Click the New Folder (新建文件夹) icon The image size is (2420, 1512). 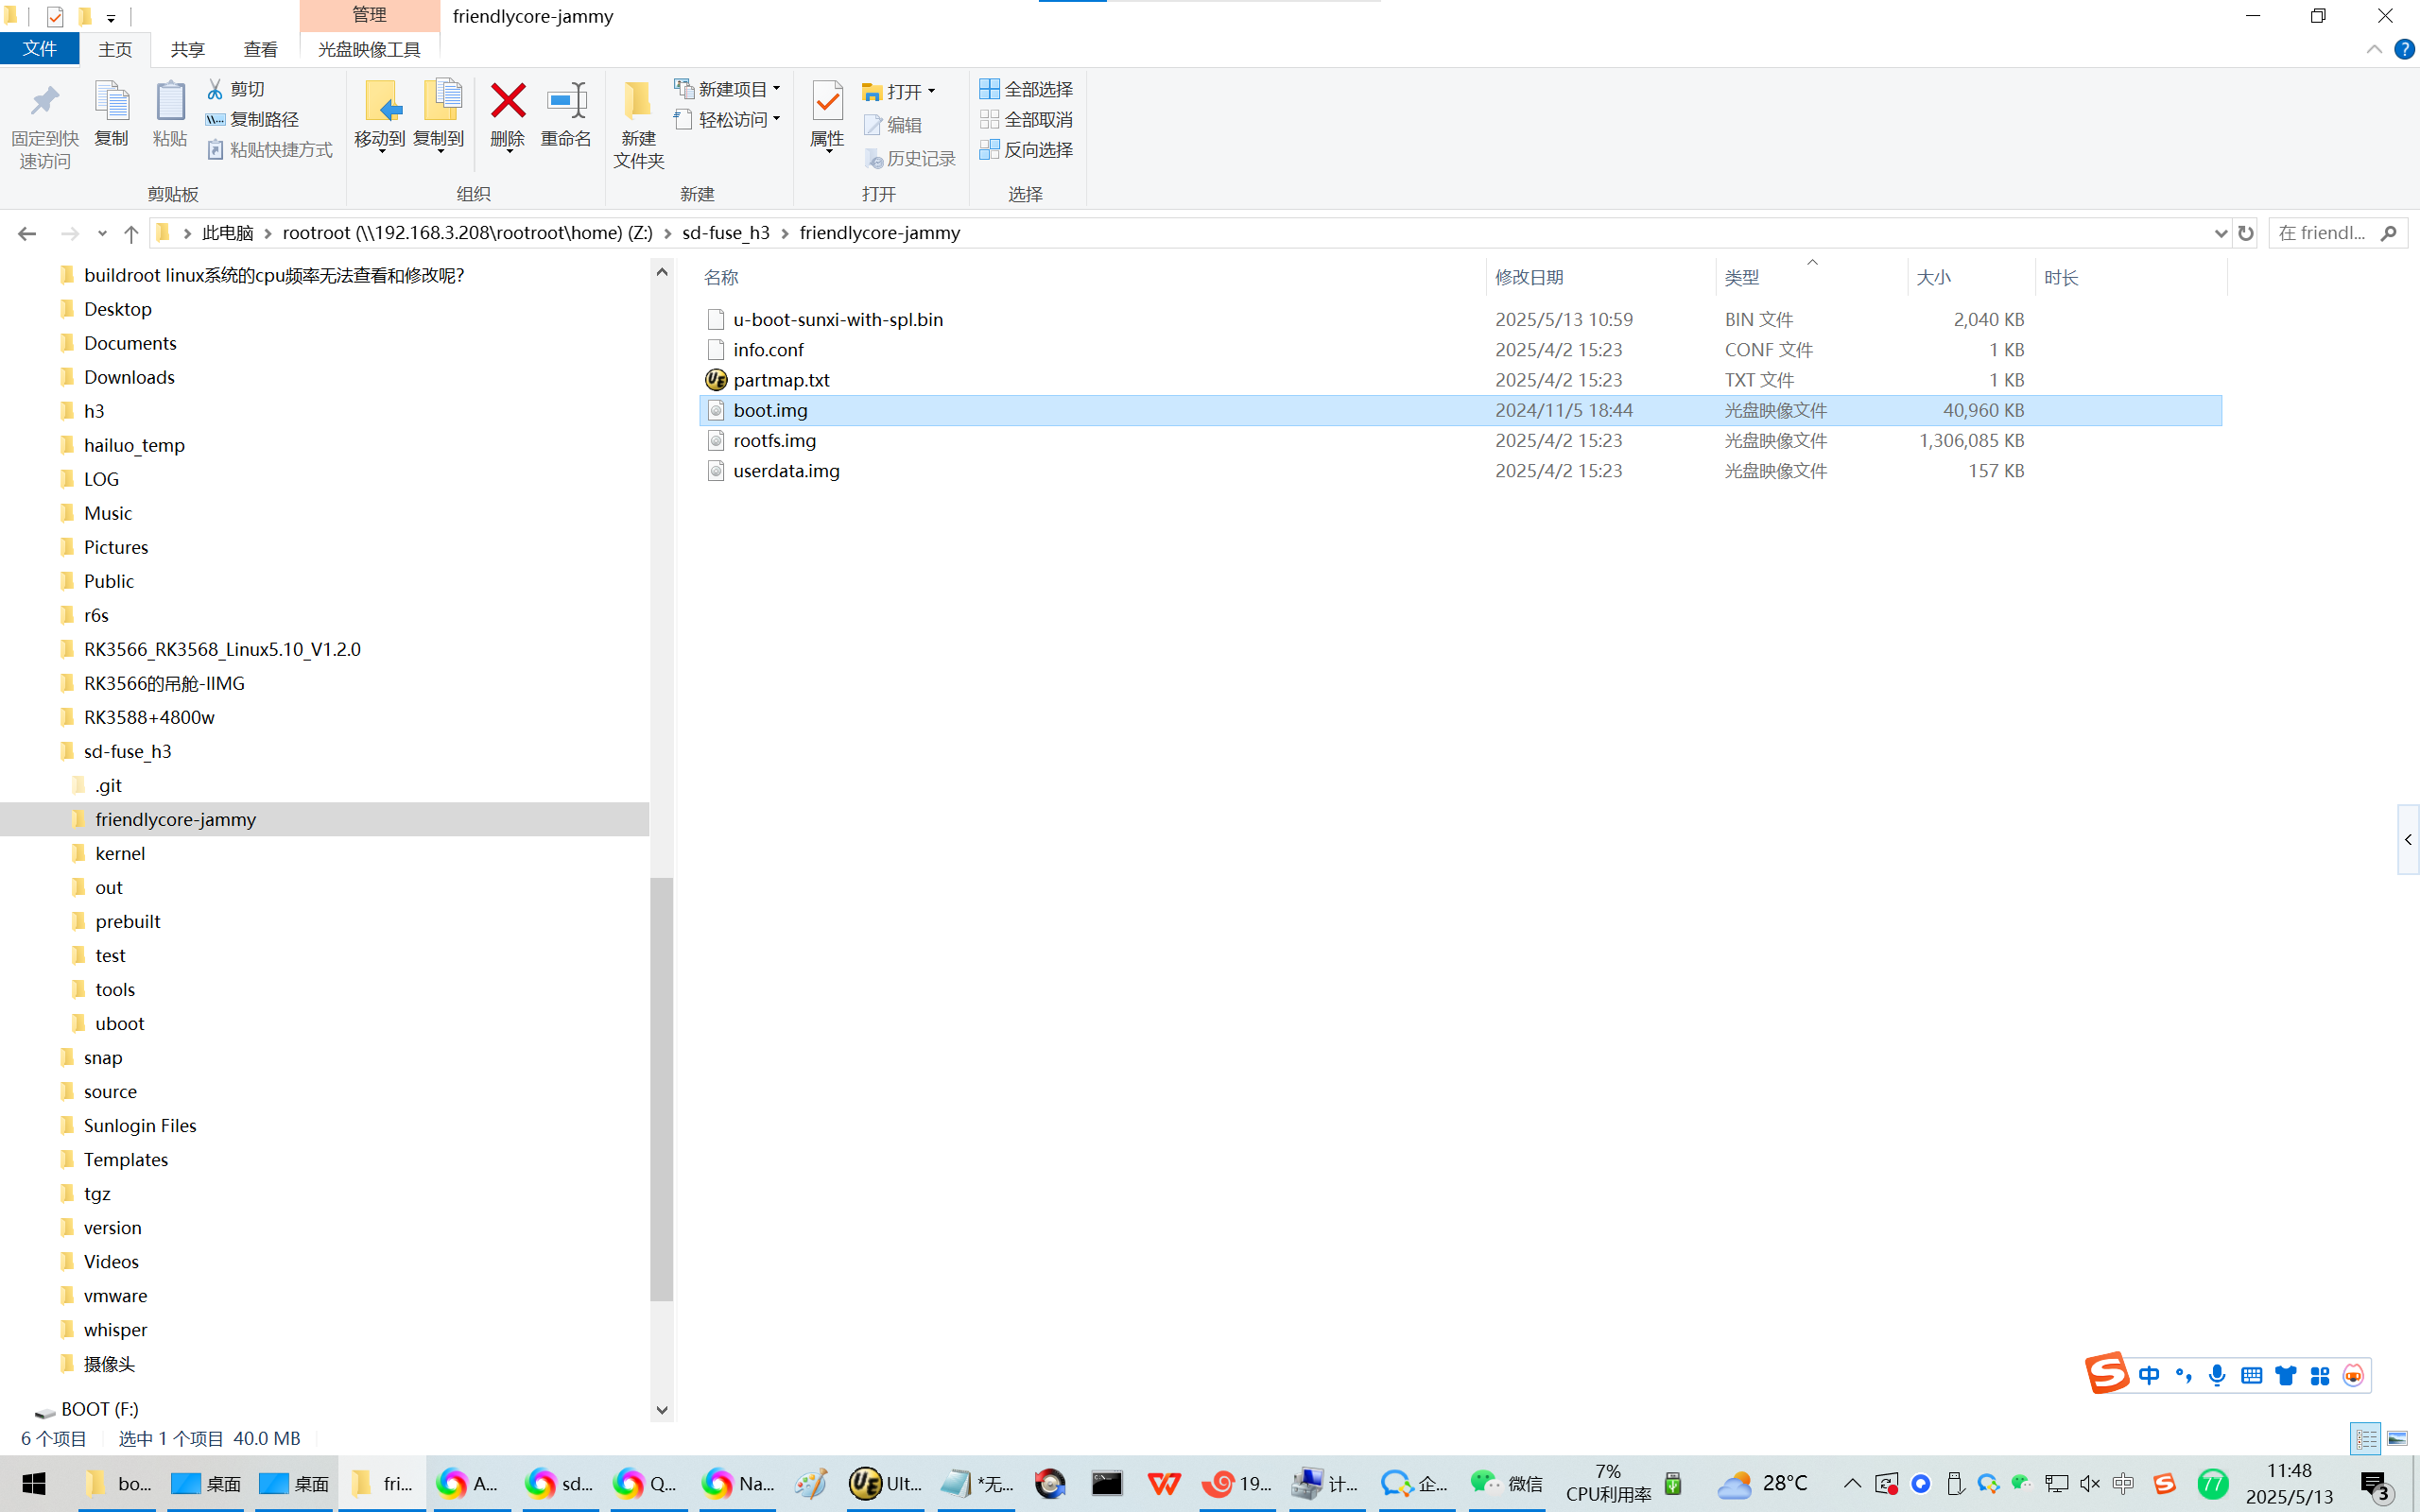point(638,101)
